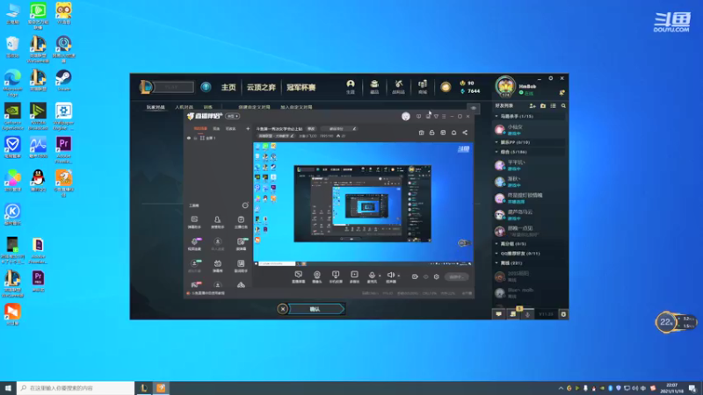Select offline friend Blue丶molb
Viewport: 703px width, 395px height.
pyautogui.click(x=529, y=293)
